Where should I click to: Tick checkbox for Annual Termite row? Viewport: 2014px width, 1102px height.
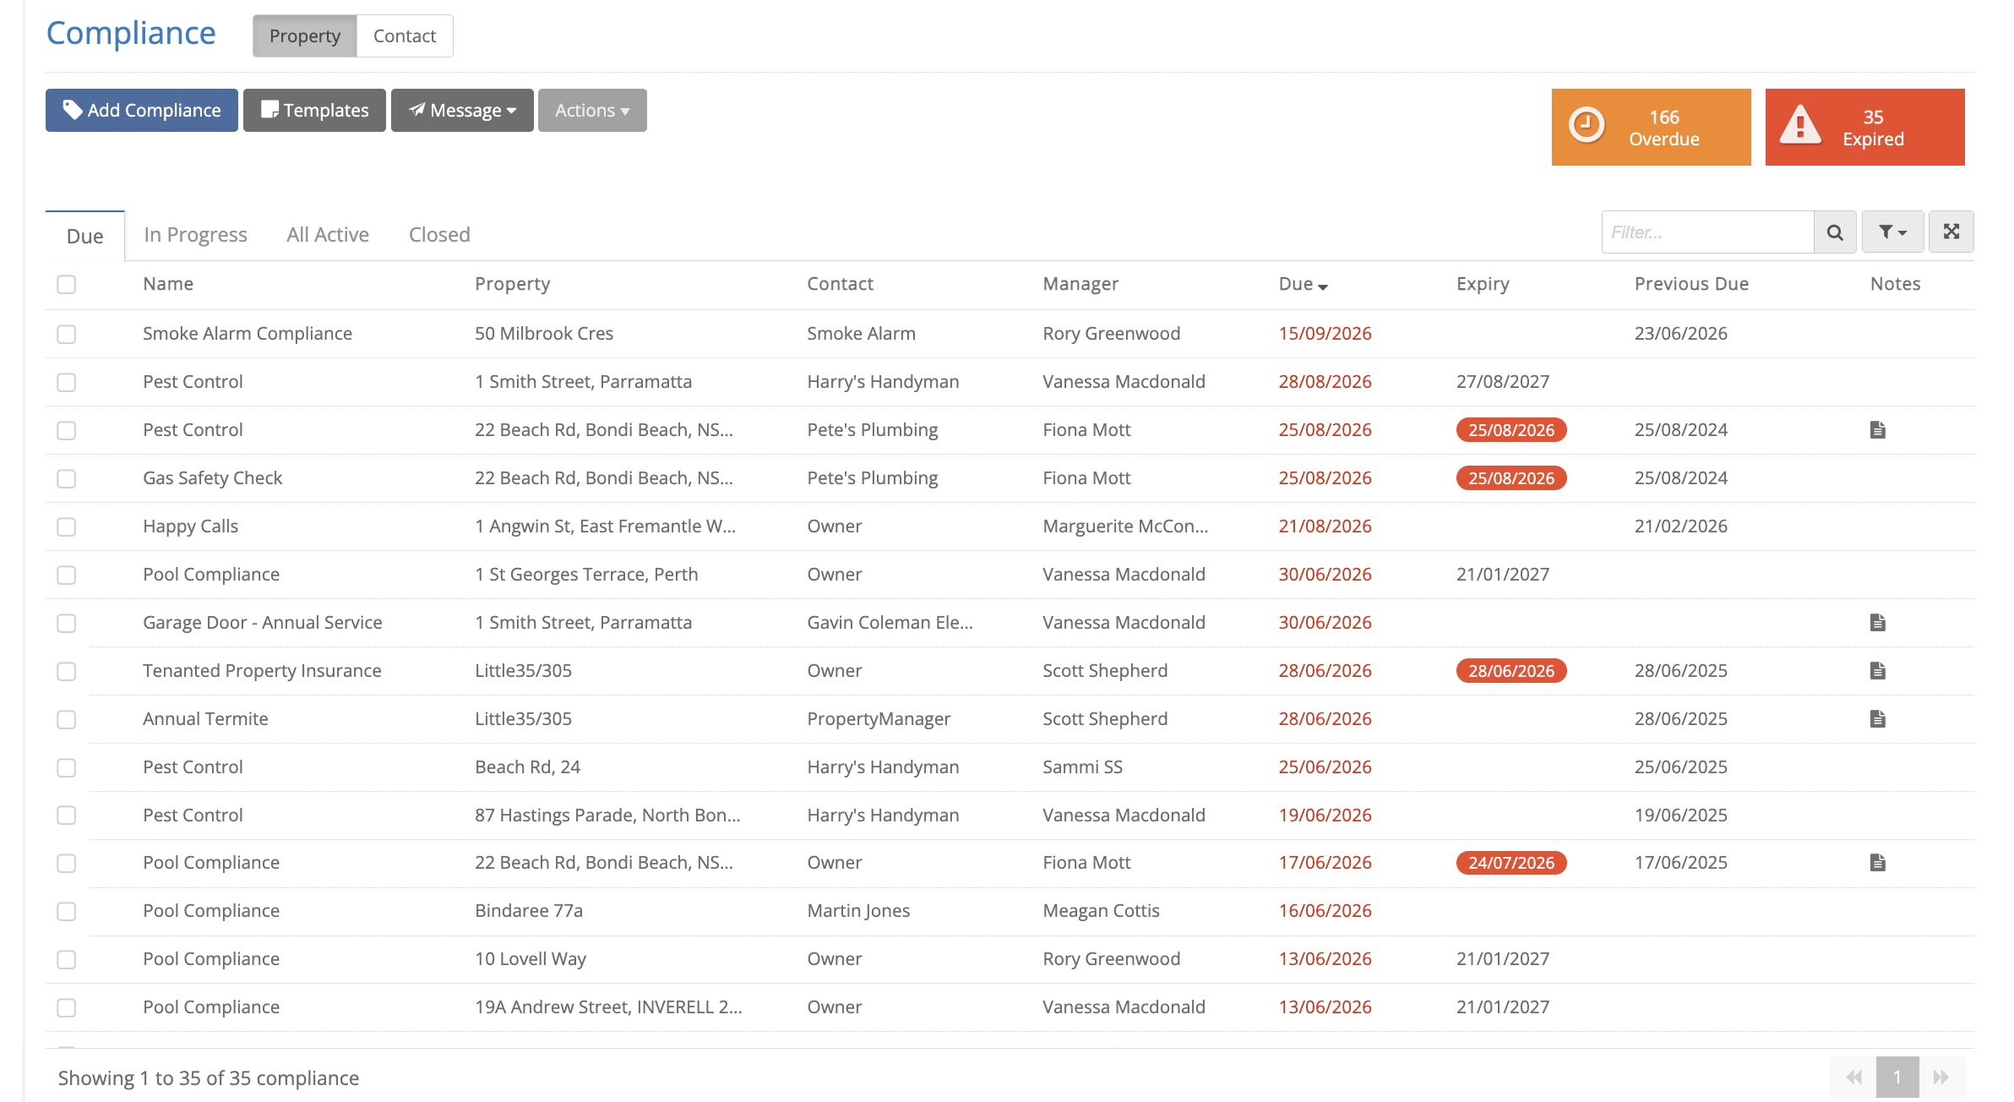(67, 720)
